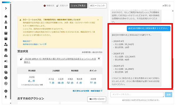This screenshot has height=106, width=176.
Task: Click the 未処理件数：過去3か月分 label
Action: coord(92,52)
